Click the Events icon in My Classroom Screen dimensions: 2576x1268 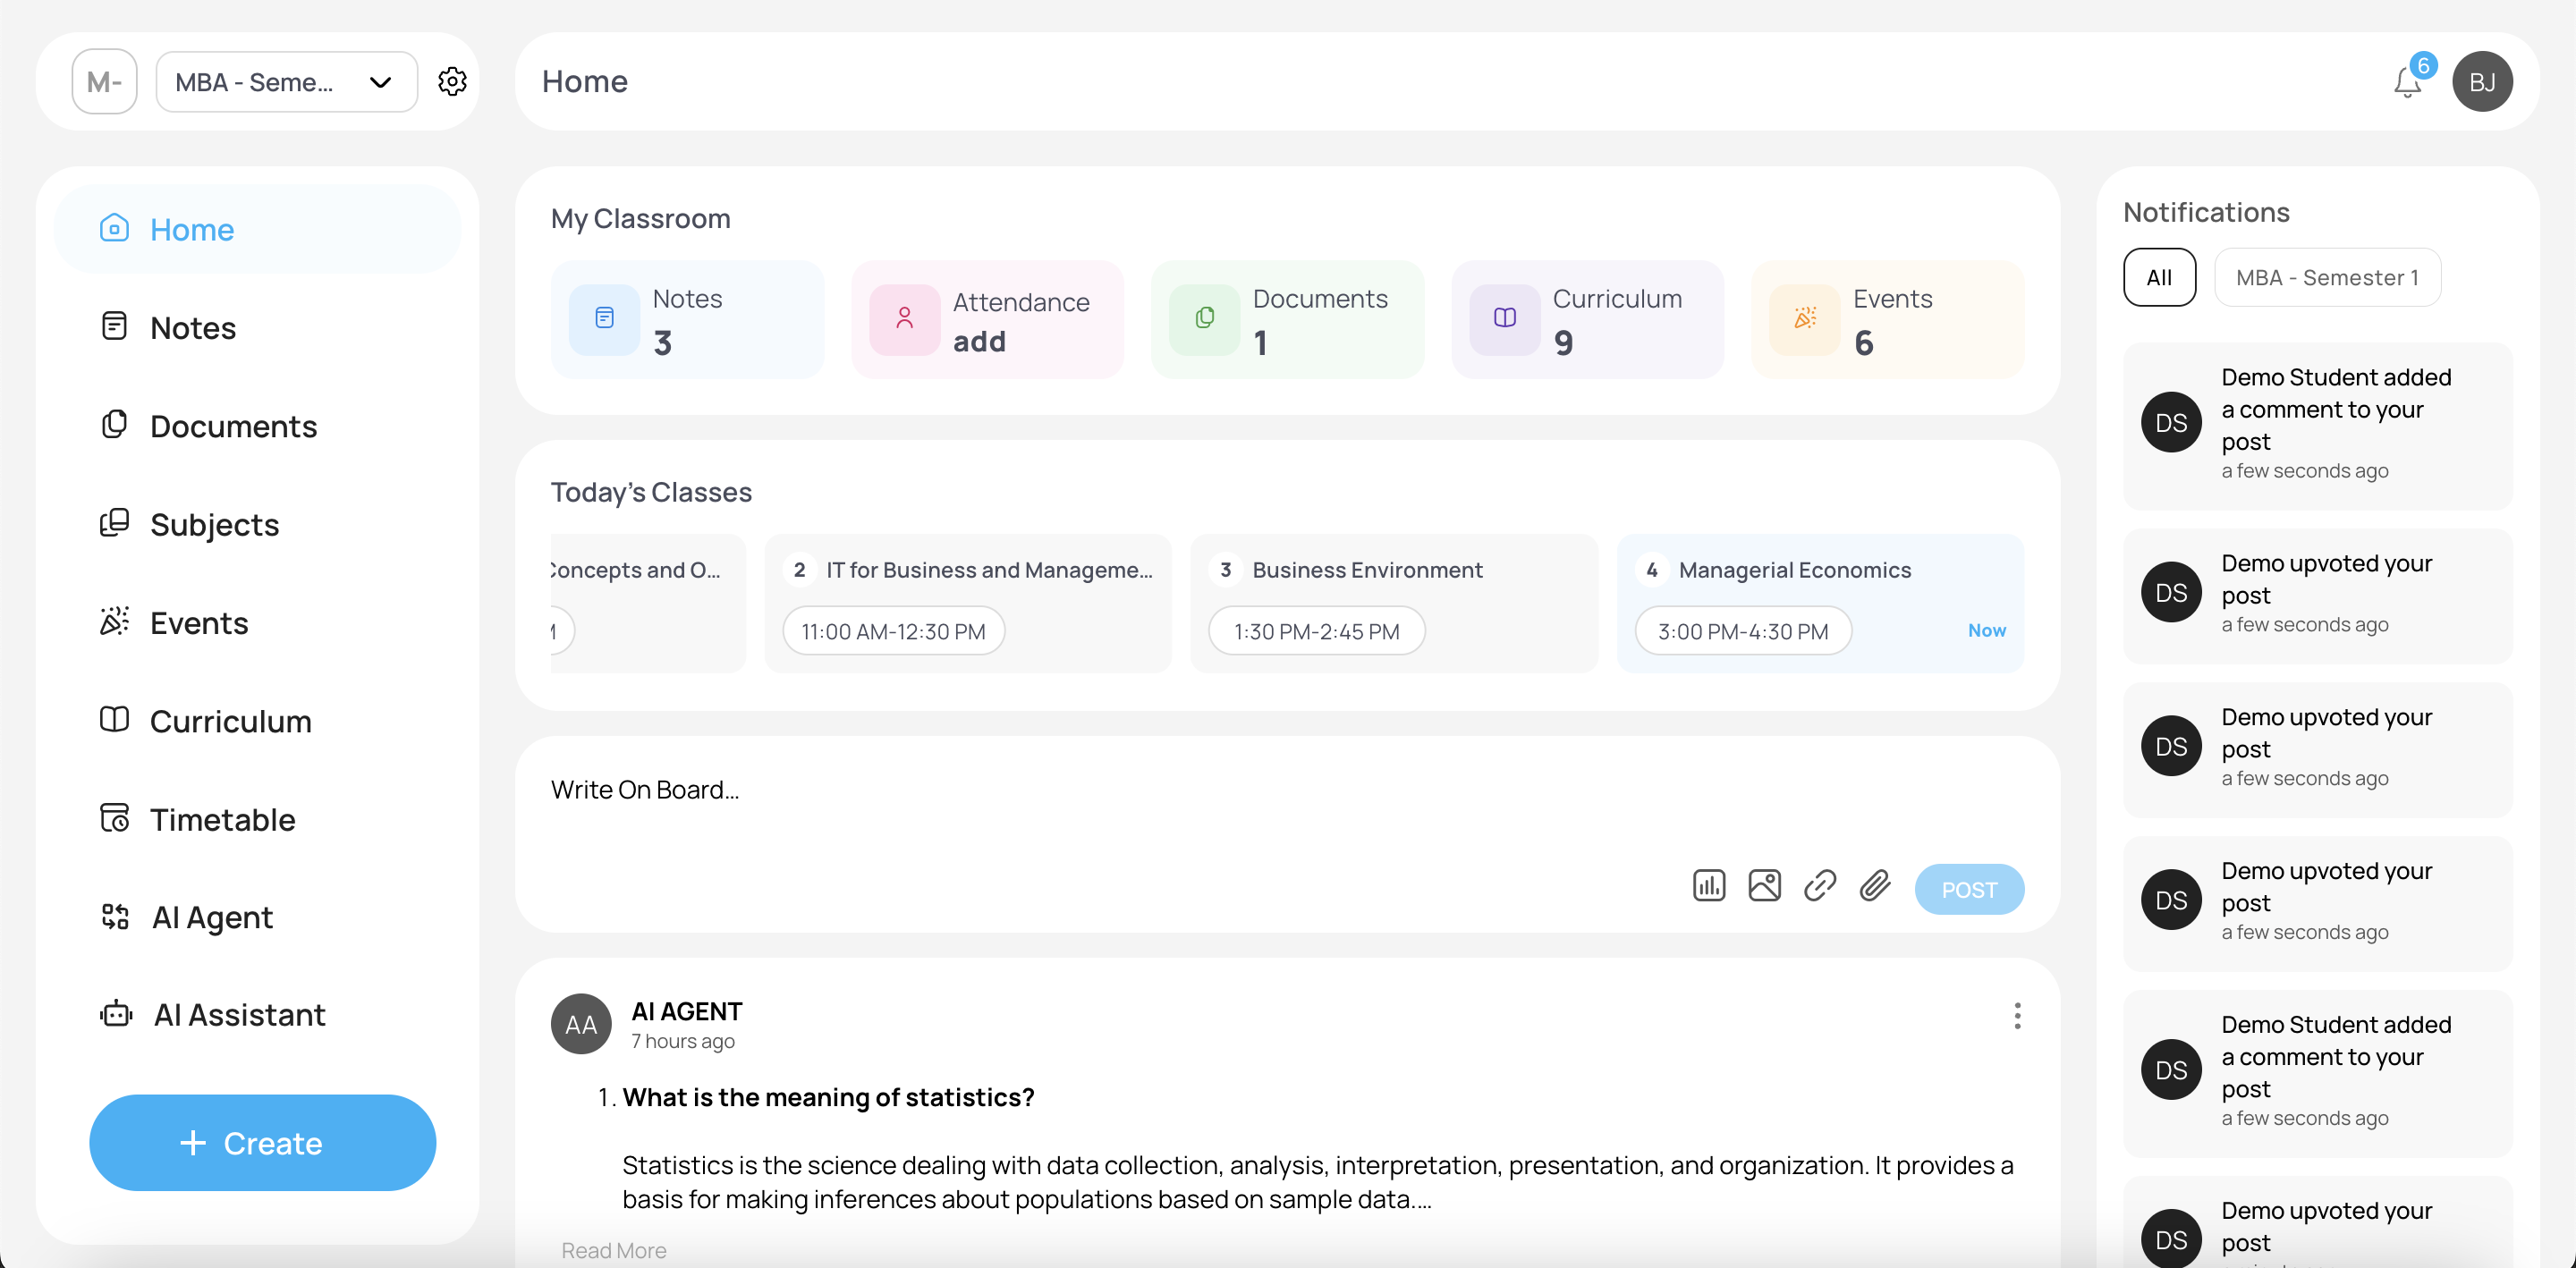[1804, 319]
